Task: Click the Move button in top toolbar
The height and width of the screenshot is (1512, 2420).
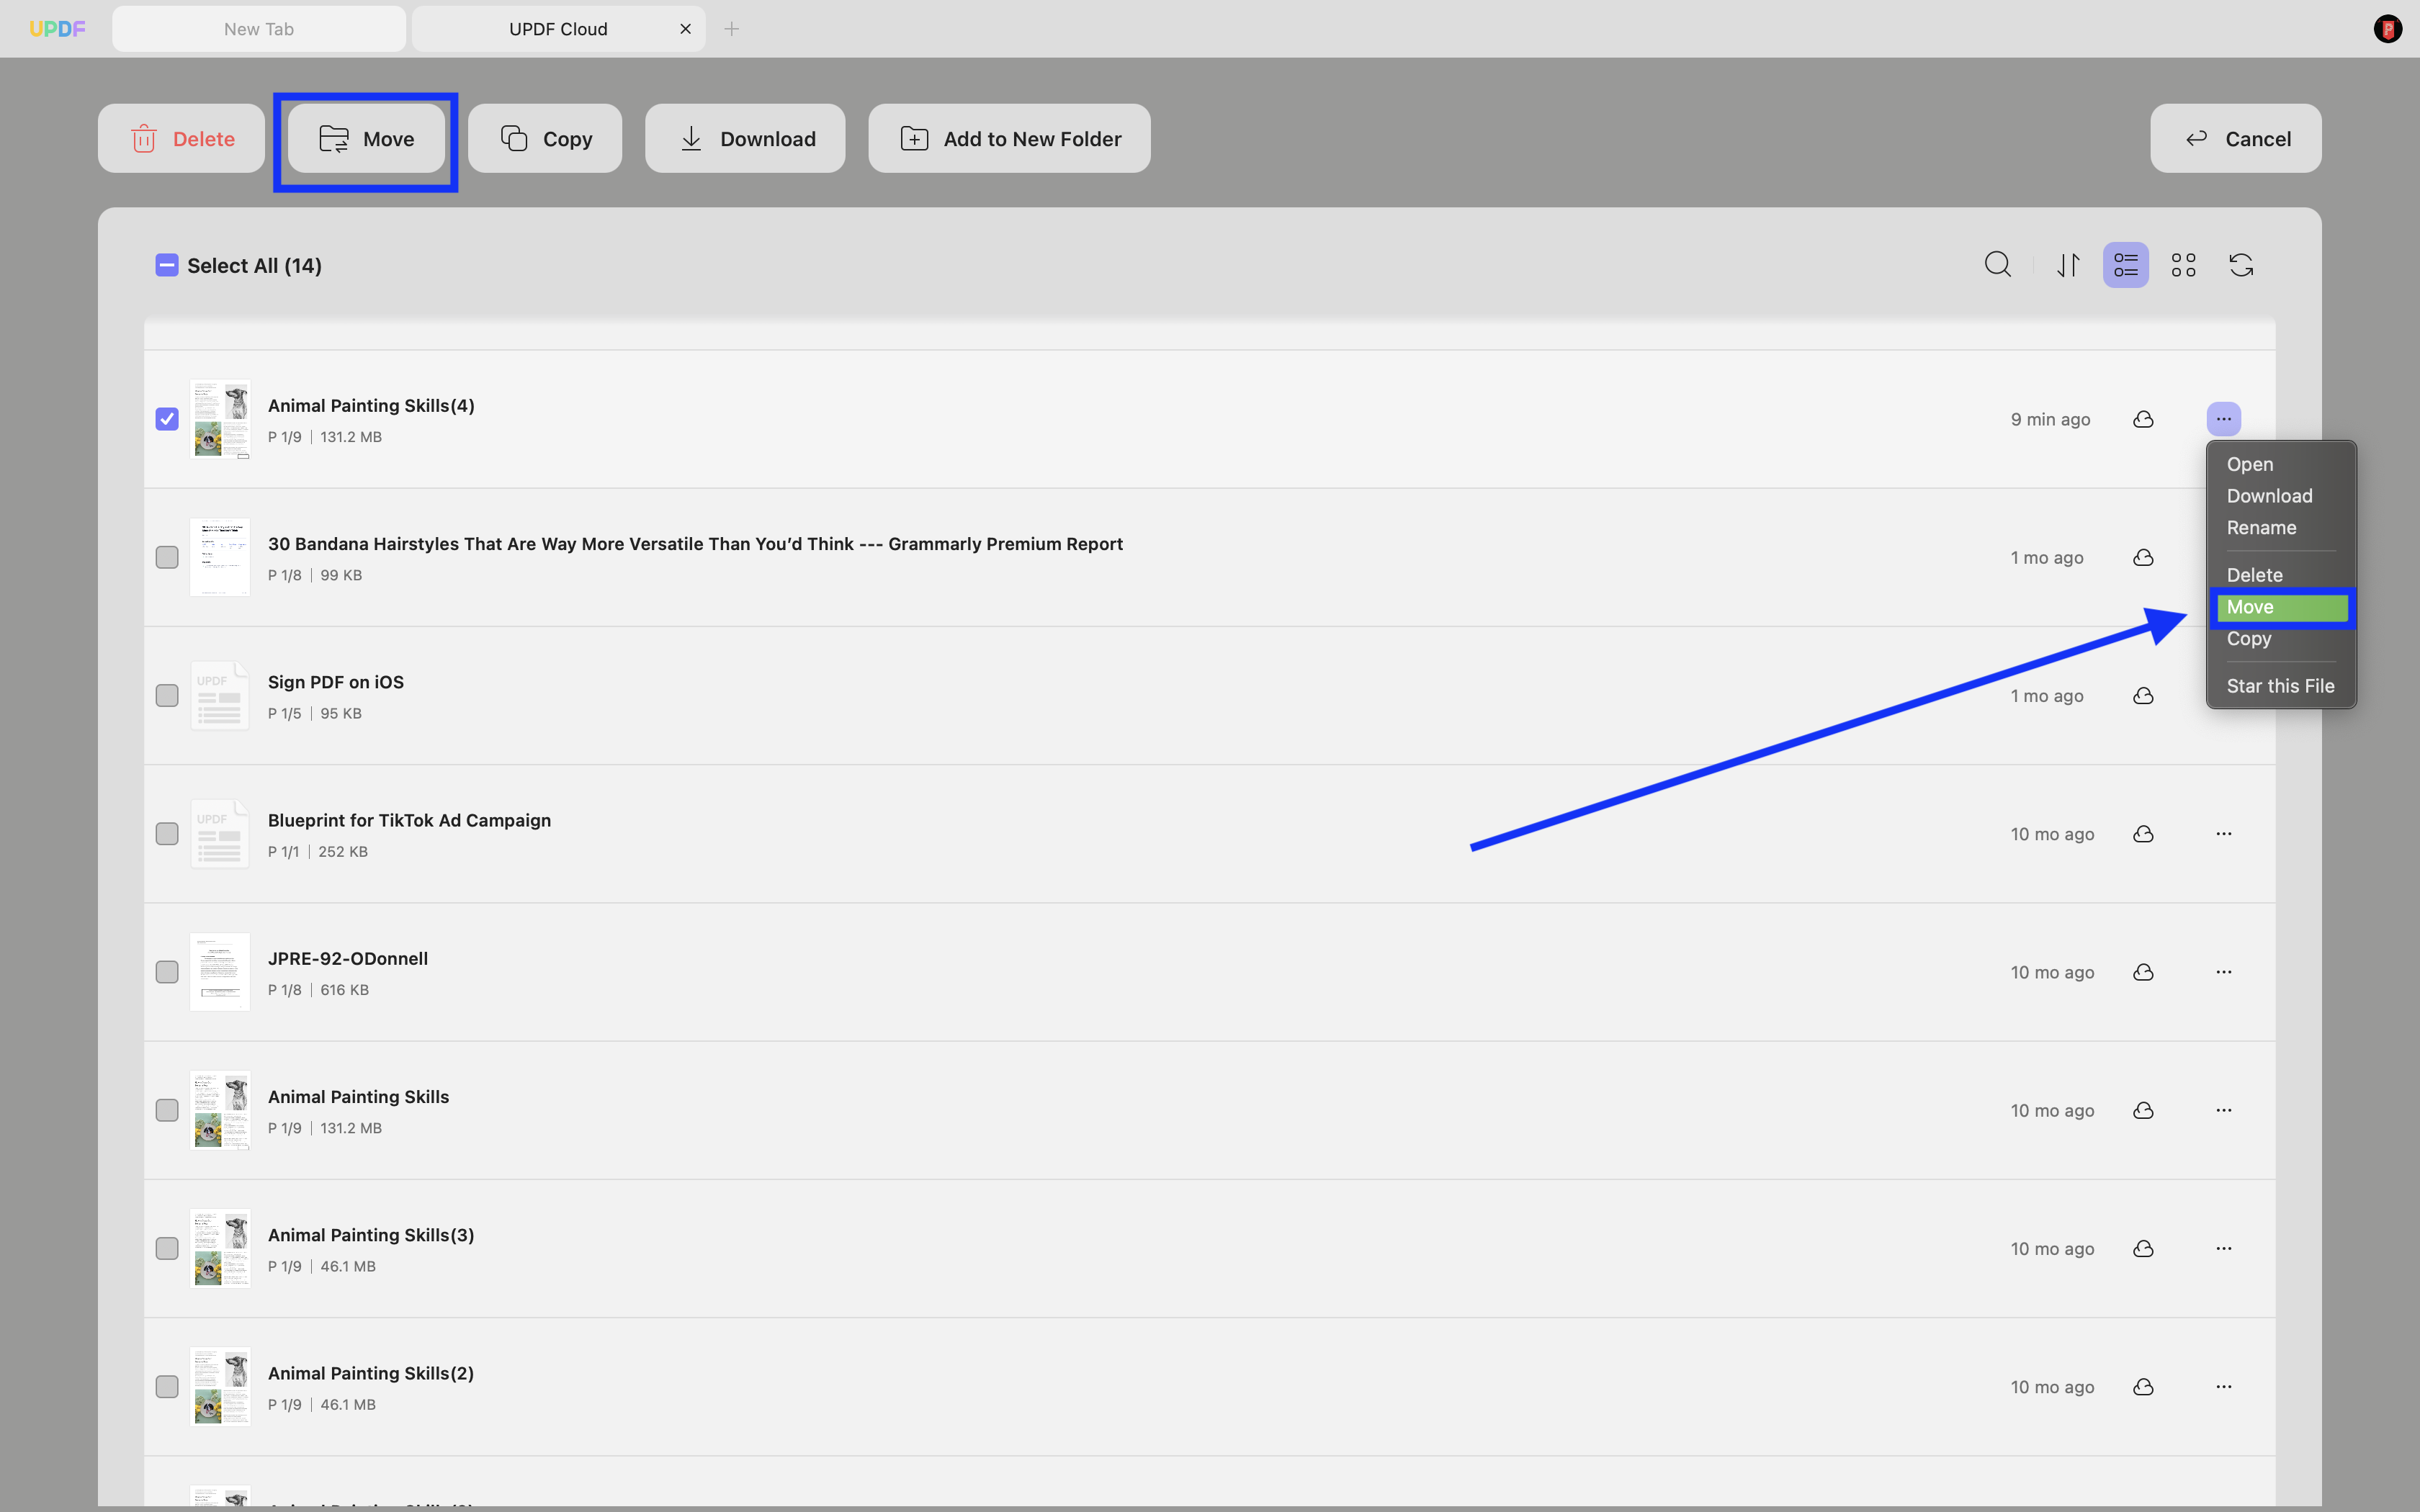Action: (366, 138)
